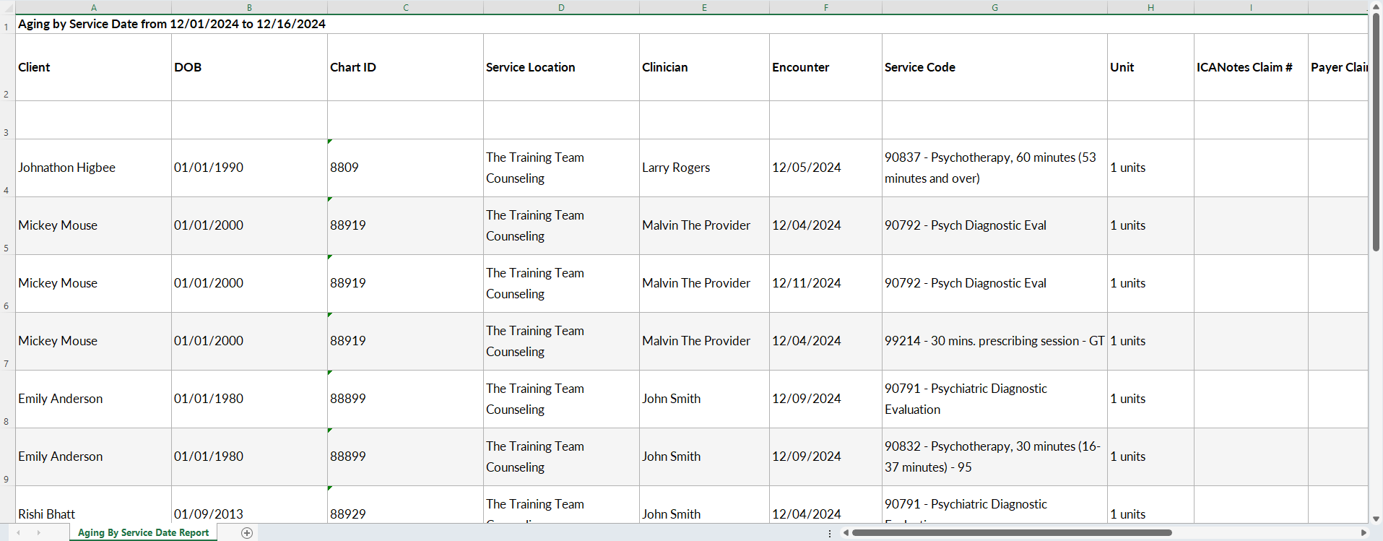Viewport: 1383px width, 541px height.
Task: Click the horizontal scrollbar thumb
Action: coord(1011,533)
